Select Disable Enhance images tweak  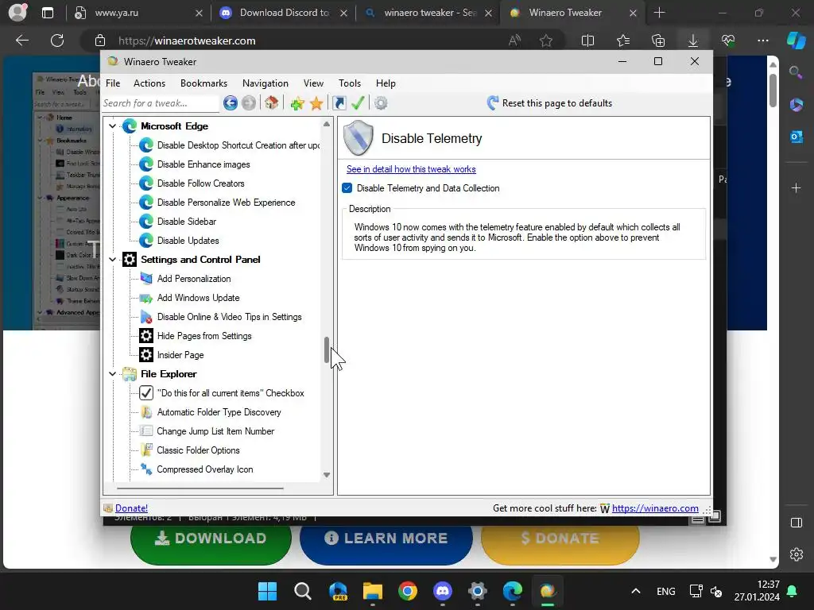[x=203, y=164]
